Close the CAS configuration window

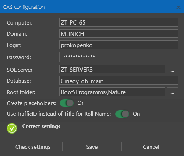coord(178,7)
